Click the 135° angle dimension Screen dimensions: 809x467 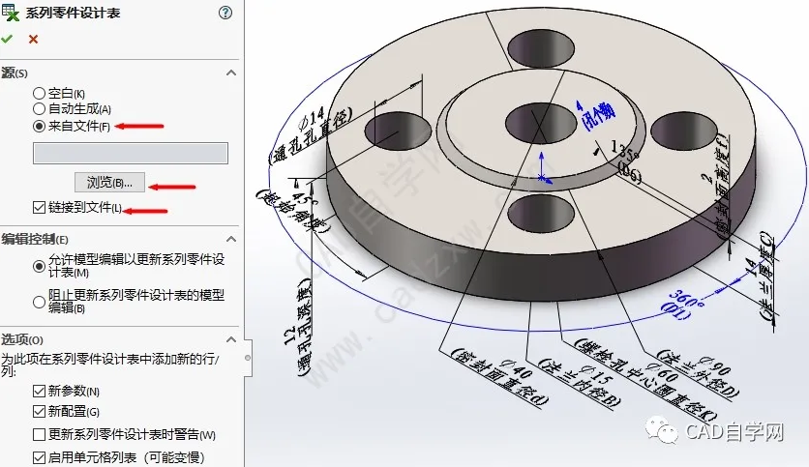point(626,161)
